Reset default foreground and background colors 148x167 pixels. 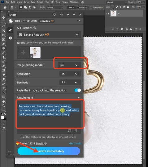(2, 114)
